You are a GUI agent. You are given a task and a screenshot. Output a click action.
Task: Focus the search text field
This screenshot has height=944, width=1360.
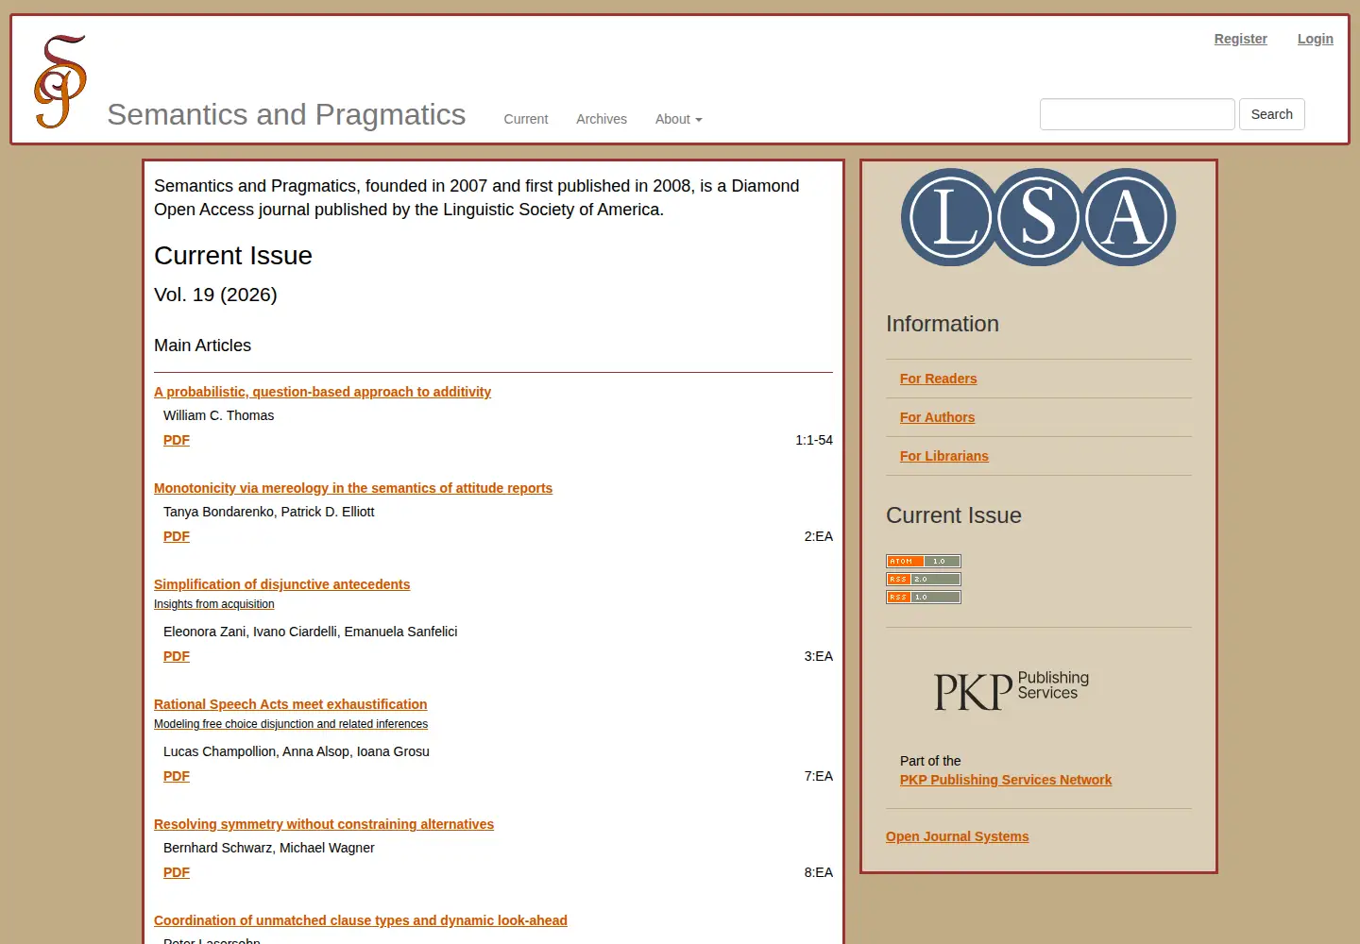[1137, 114]
